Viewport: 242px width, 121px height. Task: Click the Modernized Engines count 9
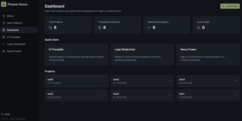[x=154, y=27]
